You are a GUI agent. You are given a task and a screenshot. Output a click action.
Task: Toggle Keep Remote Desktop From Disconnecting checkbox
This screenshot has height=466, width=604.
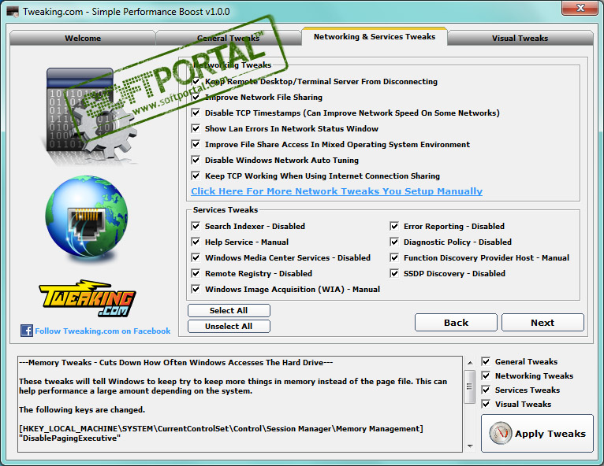pos(196,81)
